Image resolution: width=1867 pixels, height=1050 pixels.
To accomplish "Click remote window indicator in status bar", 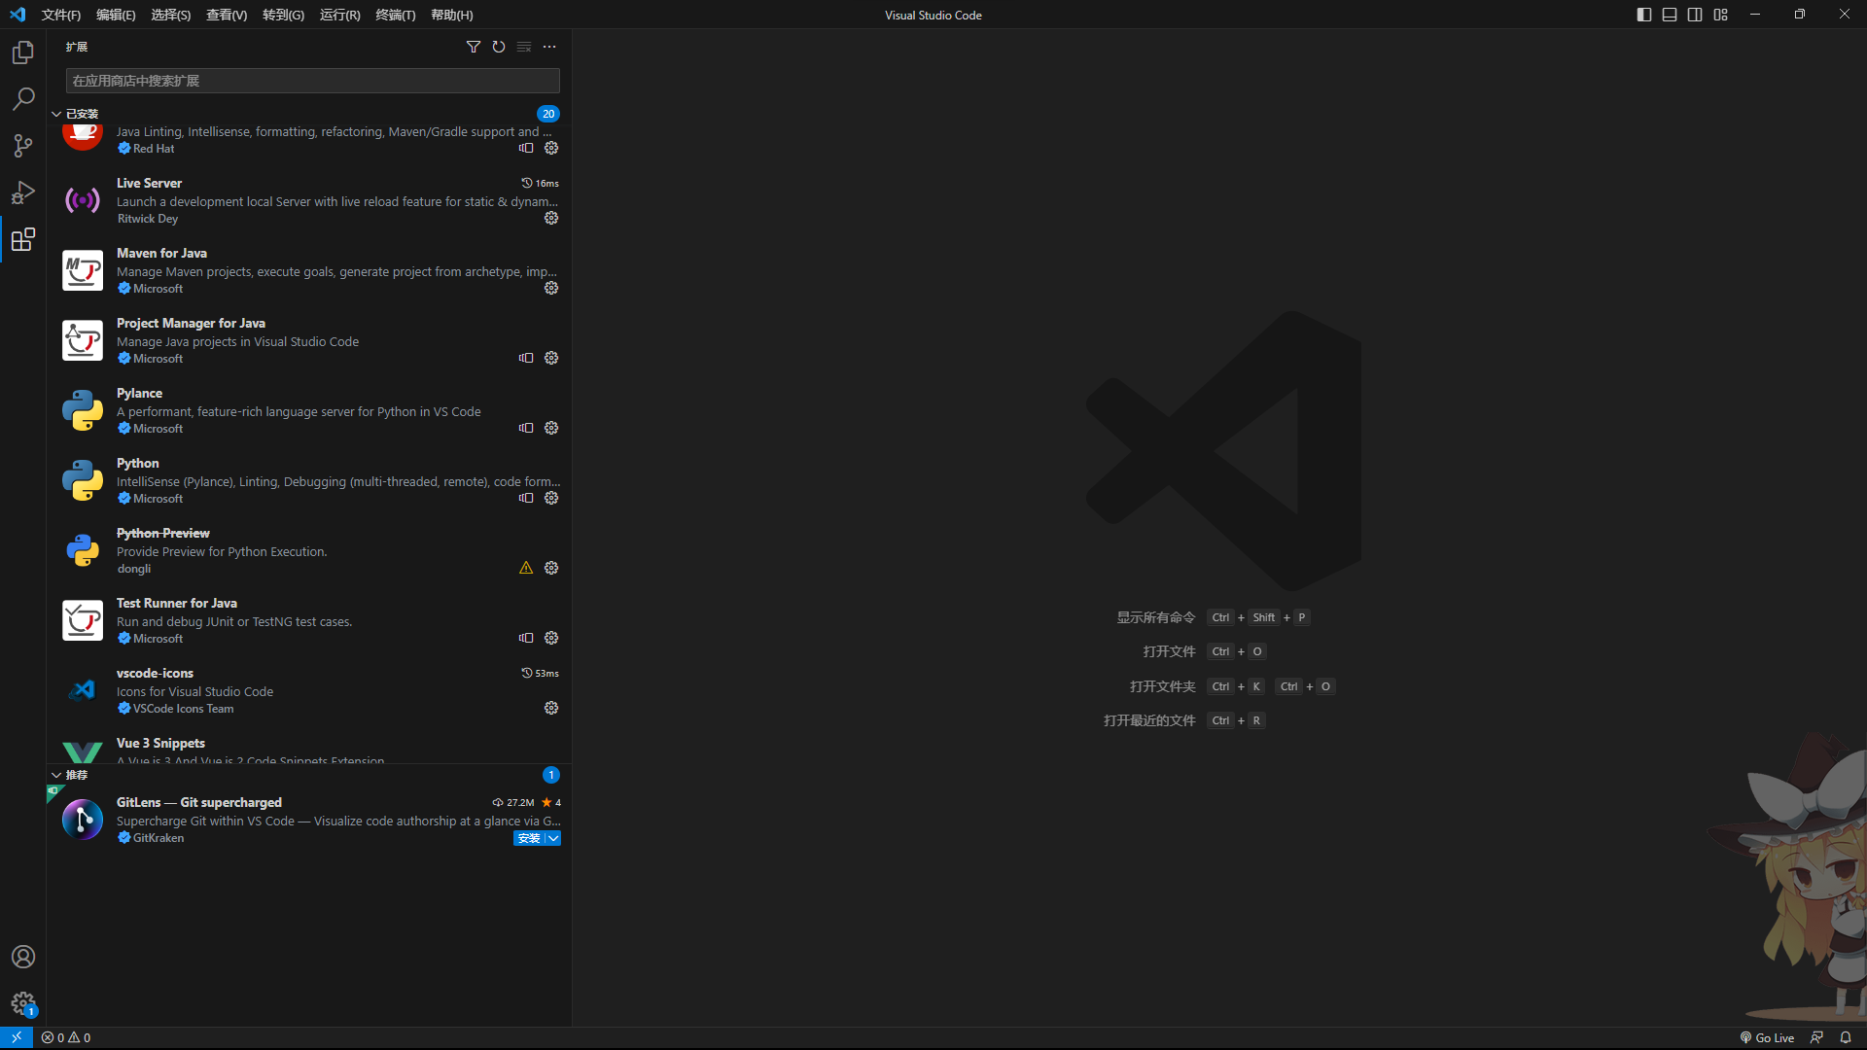I will coord(17,1037).
